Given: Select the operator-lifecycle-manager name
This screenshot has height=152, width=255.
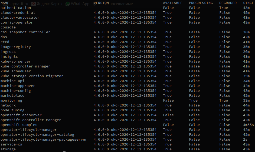Looking at the screenshot, I should point(29,130).
